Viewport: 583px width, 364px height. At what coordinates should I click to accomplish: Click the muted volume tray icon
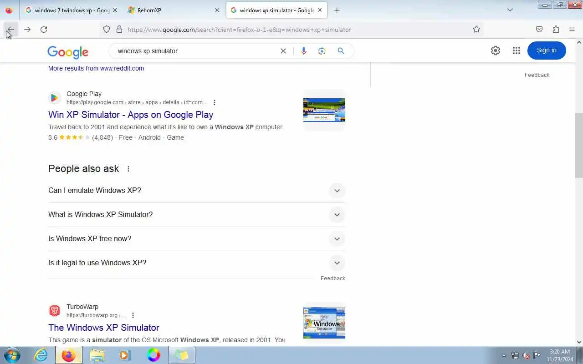tap(526, 355)
